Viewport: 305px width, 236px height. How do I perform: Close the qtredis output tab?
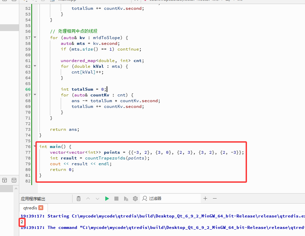coord(41,208)
